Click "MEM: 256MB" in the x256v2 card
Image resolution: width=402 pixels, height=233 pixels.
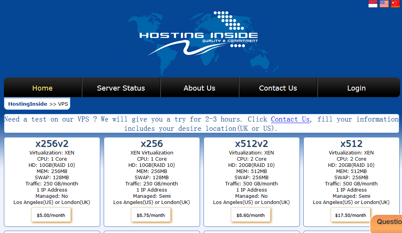[x=52, y=171]
